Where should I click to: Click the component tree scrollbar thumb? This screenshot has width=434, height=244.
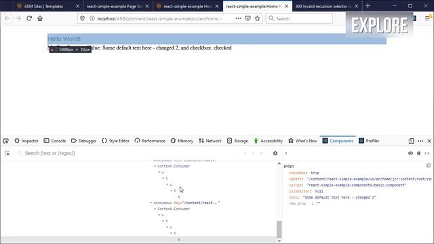(279, 229)
